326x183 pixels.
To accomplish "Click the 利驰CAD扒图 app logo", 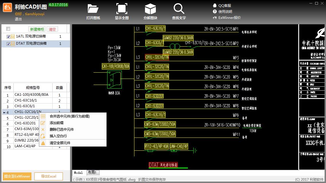I will [x=7, y=8].
